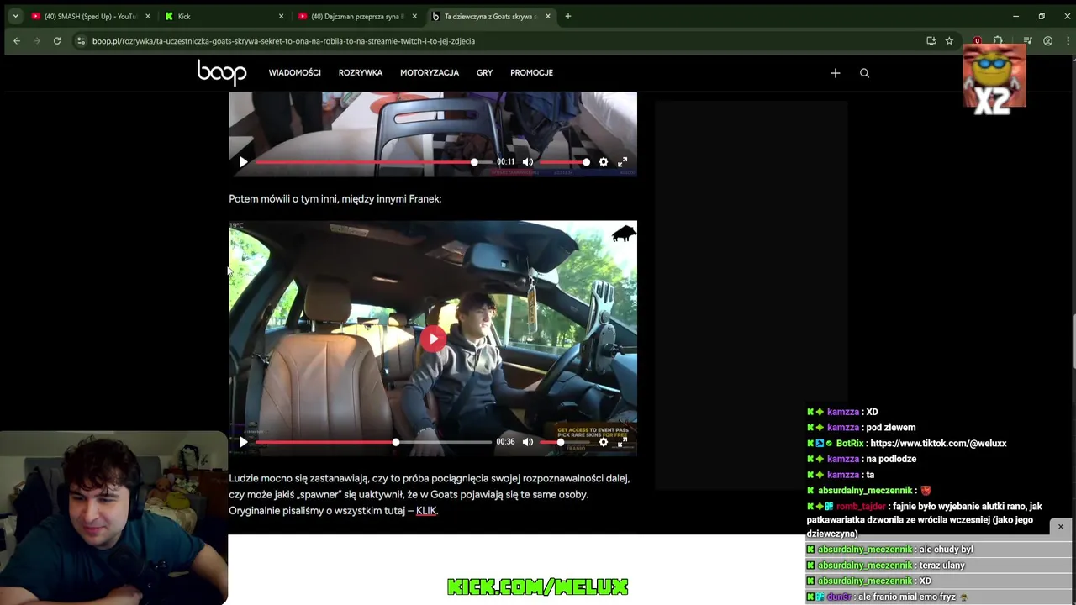This screenshot has width=1076, height=605.
Task: View site information icon in address bar
Action: point(81,40)
